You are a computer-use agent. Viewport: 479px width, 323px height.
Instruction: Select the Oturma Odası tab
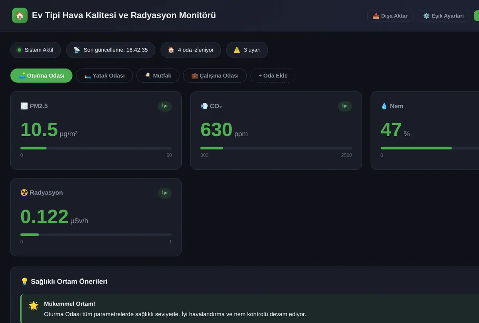tap(42, 76)
